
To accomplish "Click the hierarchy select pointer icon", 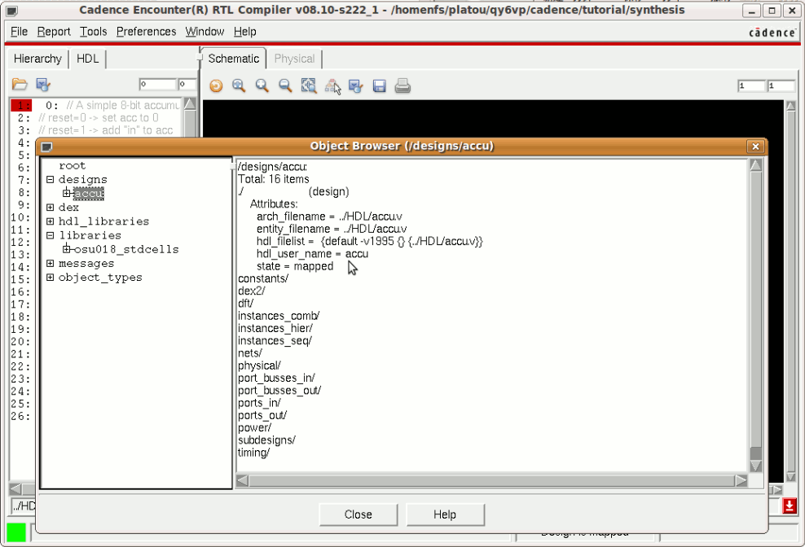I will pyautogui.click(x=332, y=86).
